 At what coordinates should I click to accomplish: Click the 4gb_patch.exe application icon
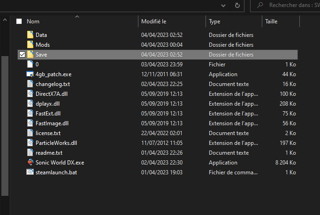tap(30, 74)
